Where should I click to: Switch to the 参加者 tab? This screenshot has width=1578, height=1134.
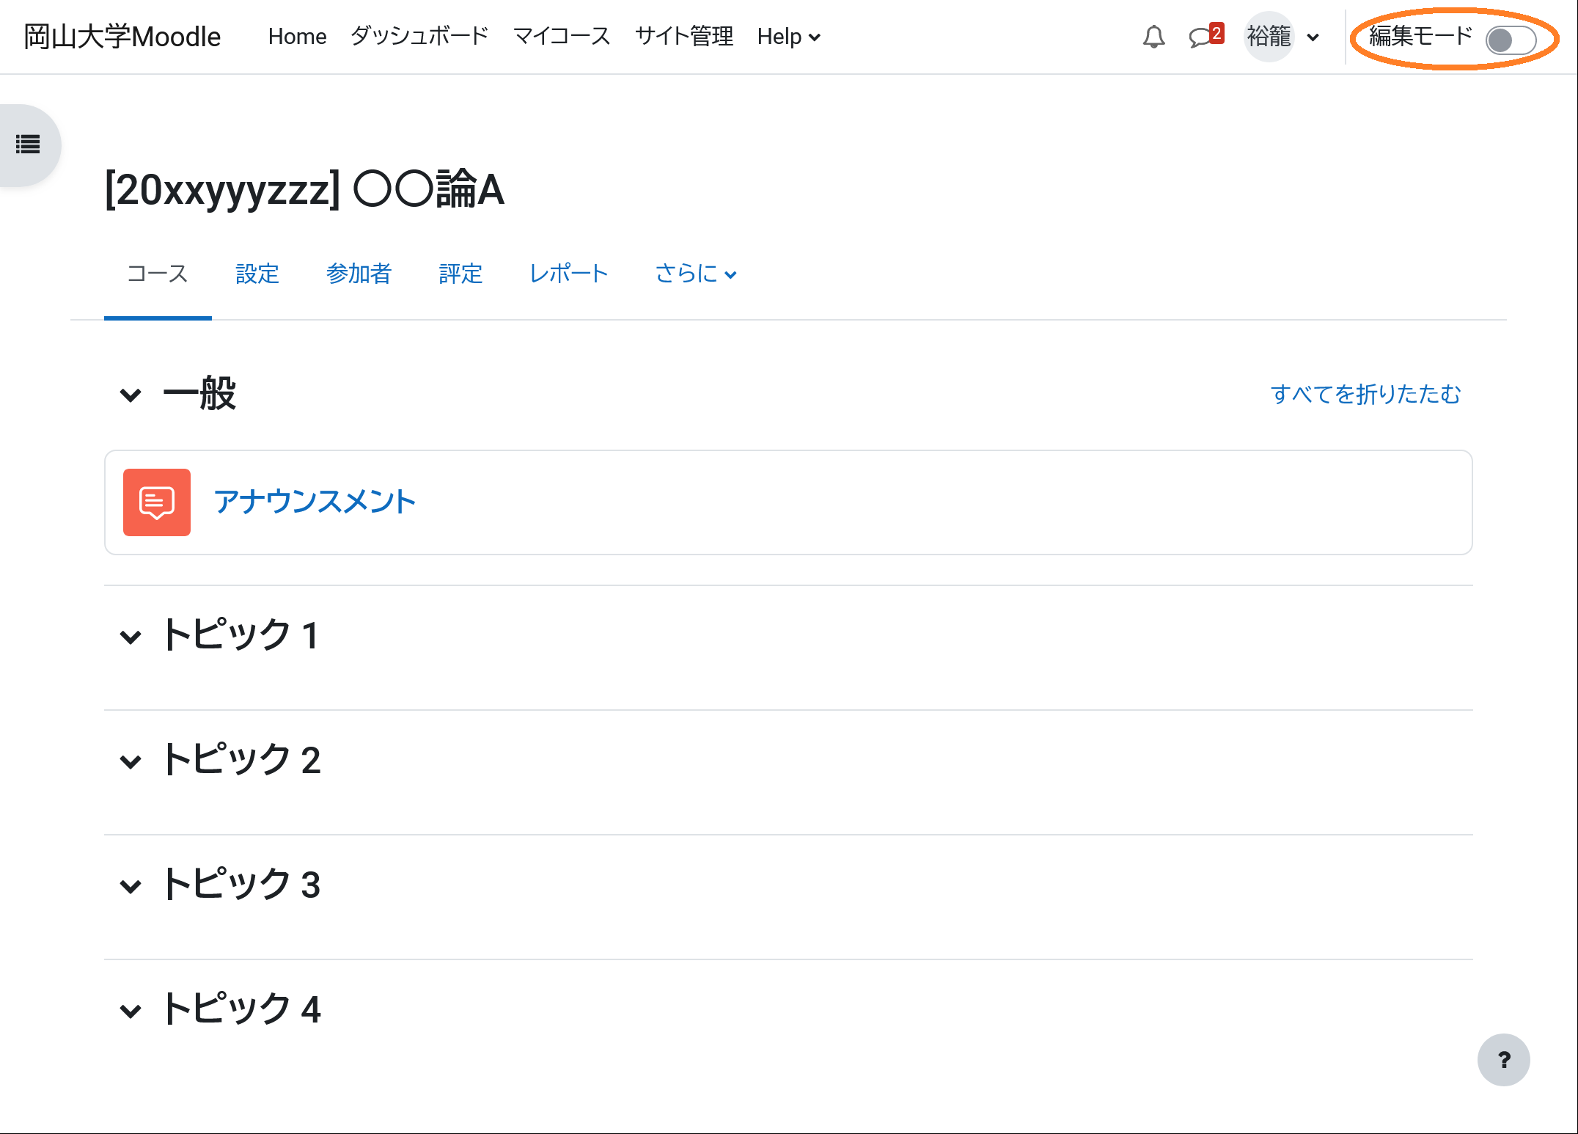tap(359, 274)
